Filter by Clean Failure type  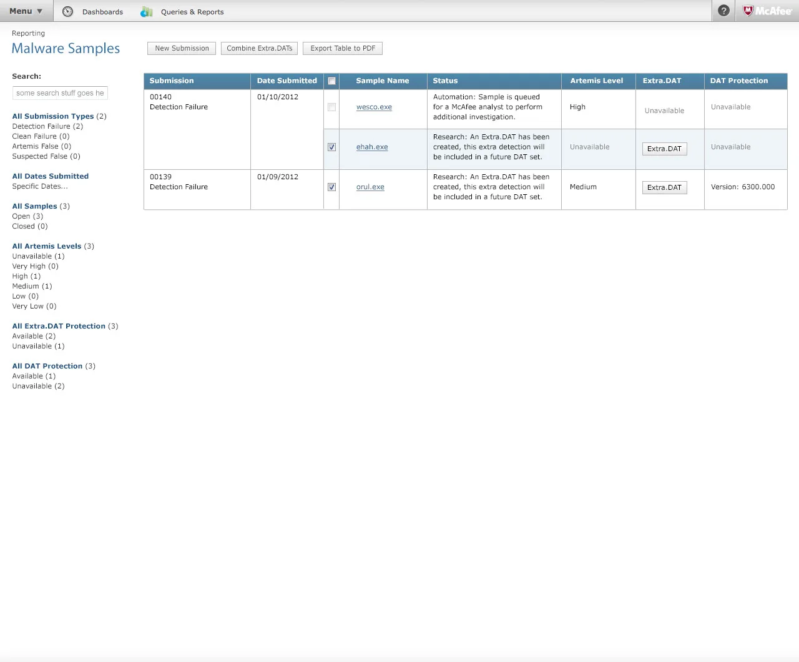tap(41, 136)
